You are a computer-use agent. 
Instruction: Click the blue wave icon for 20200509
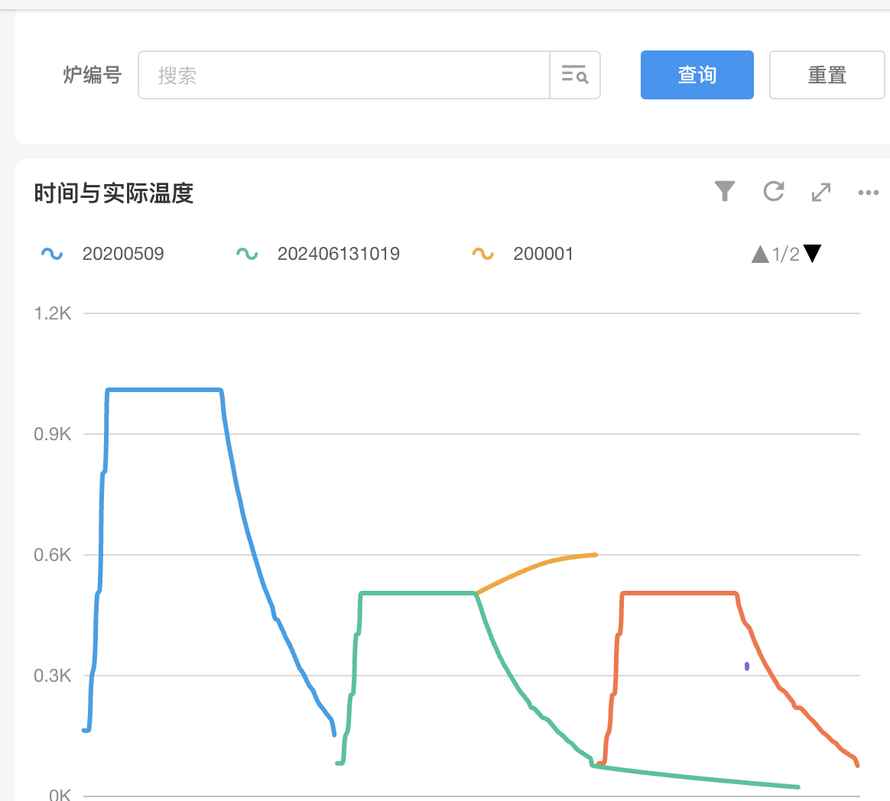[x=52, y=254]
